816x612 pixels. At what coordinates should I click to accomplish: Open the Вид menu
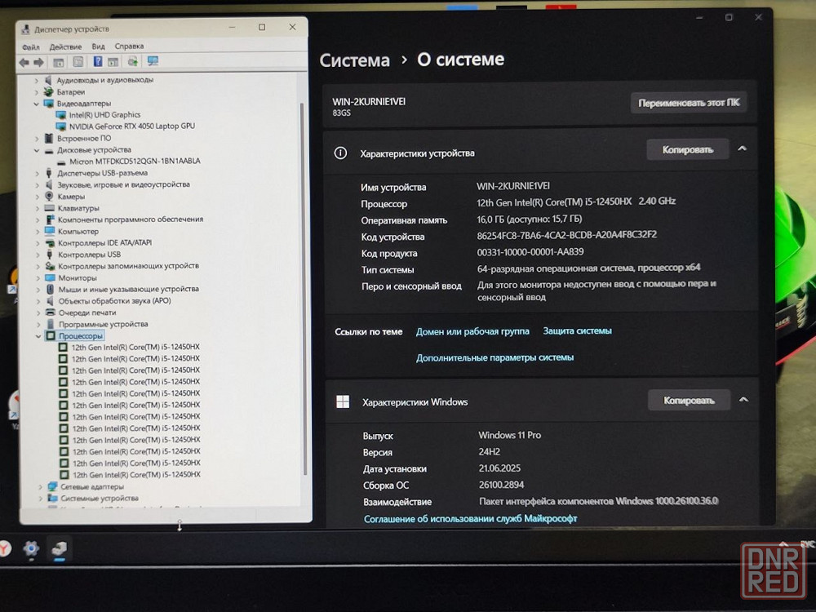(x=99, y=47)
